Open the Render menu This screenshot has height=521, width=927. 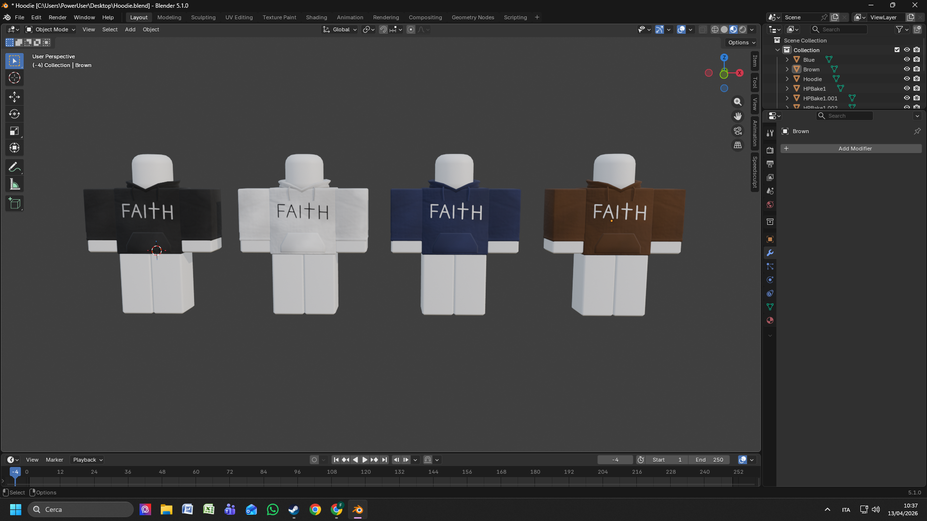[x=57, y=17]
